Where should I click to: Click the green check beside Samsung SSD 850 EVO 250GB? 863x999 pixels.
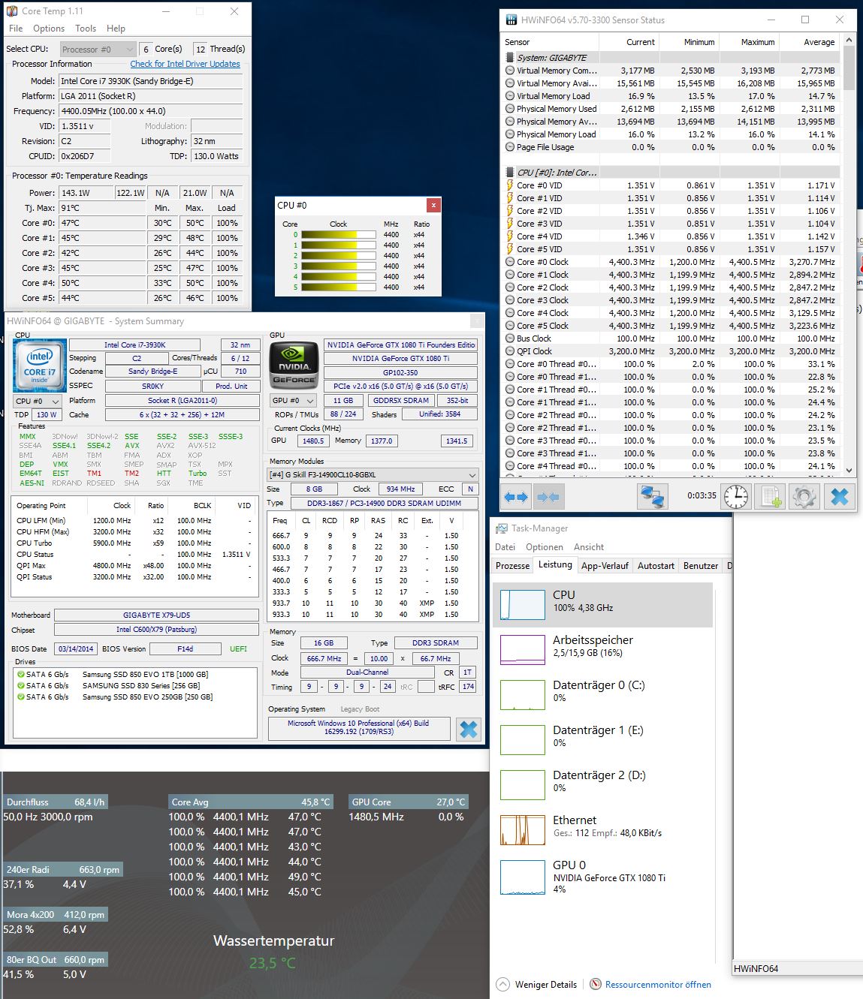[x=21, y=697]
